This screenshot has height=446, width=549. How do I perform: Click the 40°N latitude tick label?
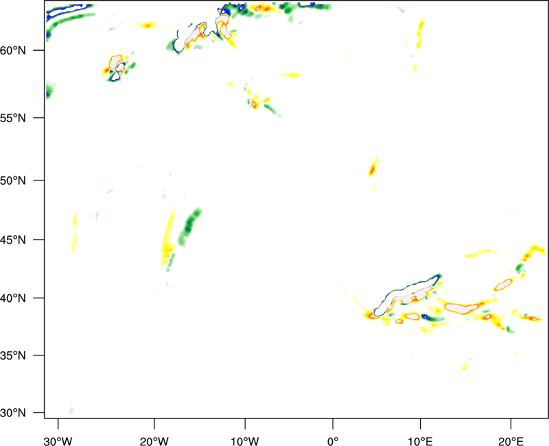click(x=13, y=298)
